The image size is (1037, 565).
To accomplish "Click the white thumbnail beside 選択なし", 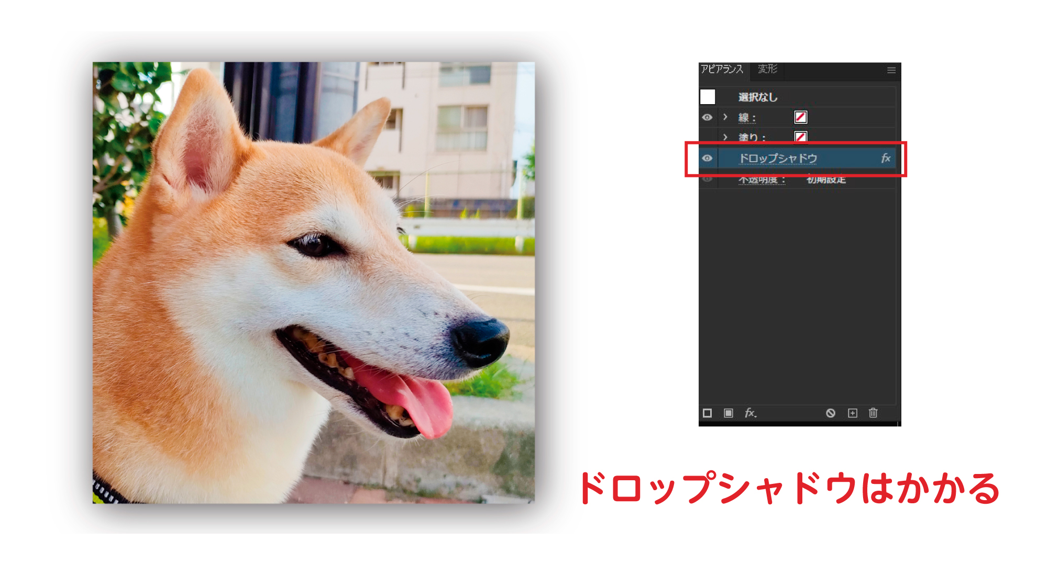I will point(708,97).
